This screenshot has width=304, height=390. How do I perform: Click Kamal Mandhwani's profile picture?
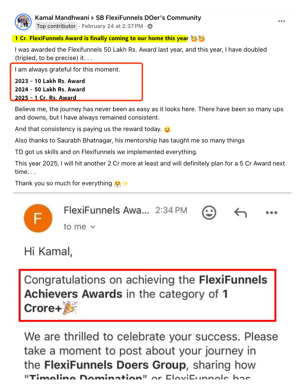coord(23,22)
